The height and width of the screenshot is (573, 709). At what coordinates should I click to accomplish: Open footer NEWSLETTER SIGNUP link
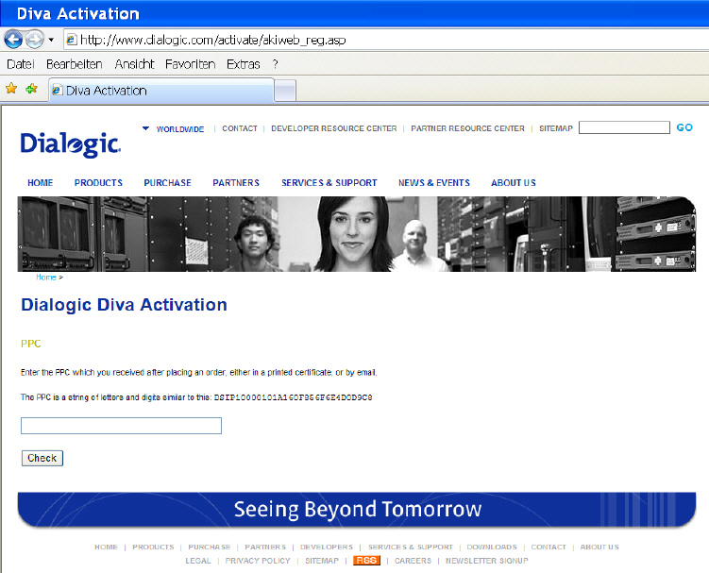(486, 561)
